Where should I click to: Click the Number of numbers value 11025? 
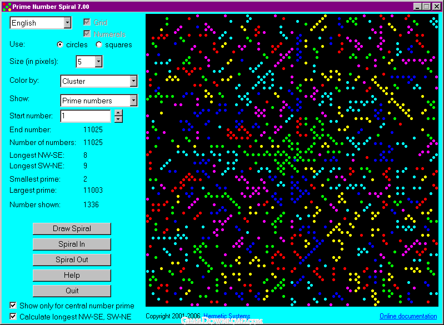coord(93,142)
